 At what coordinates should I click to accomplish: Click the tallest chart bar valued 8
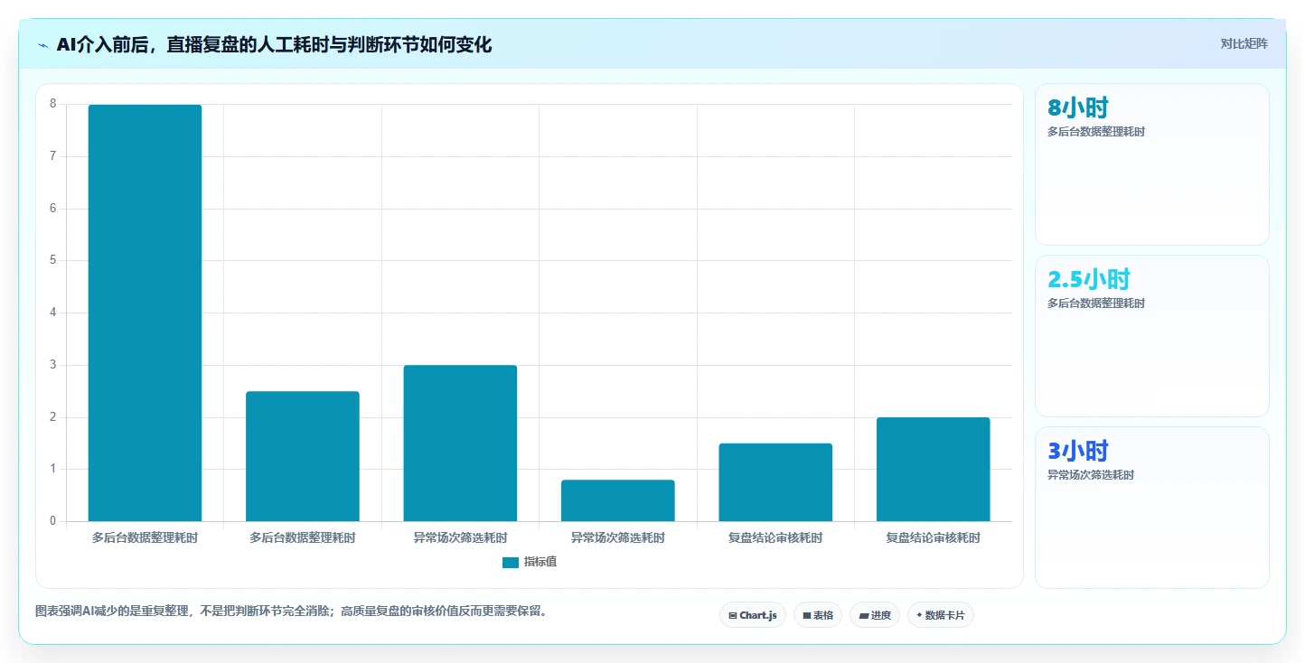[145, 313]
